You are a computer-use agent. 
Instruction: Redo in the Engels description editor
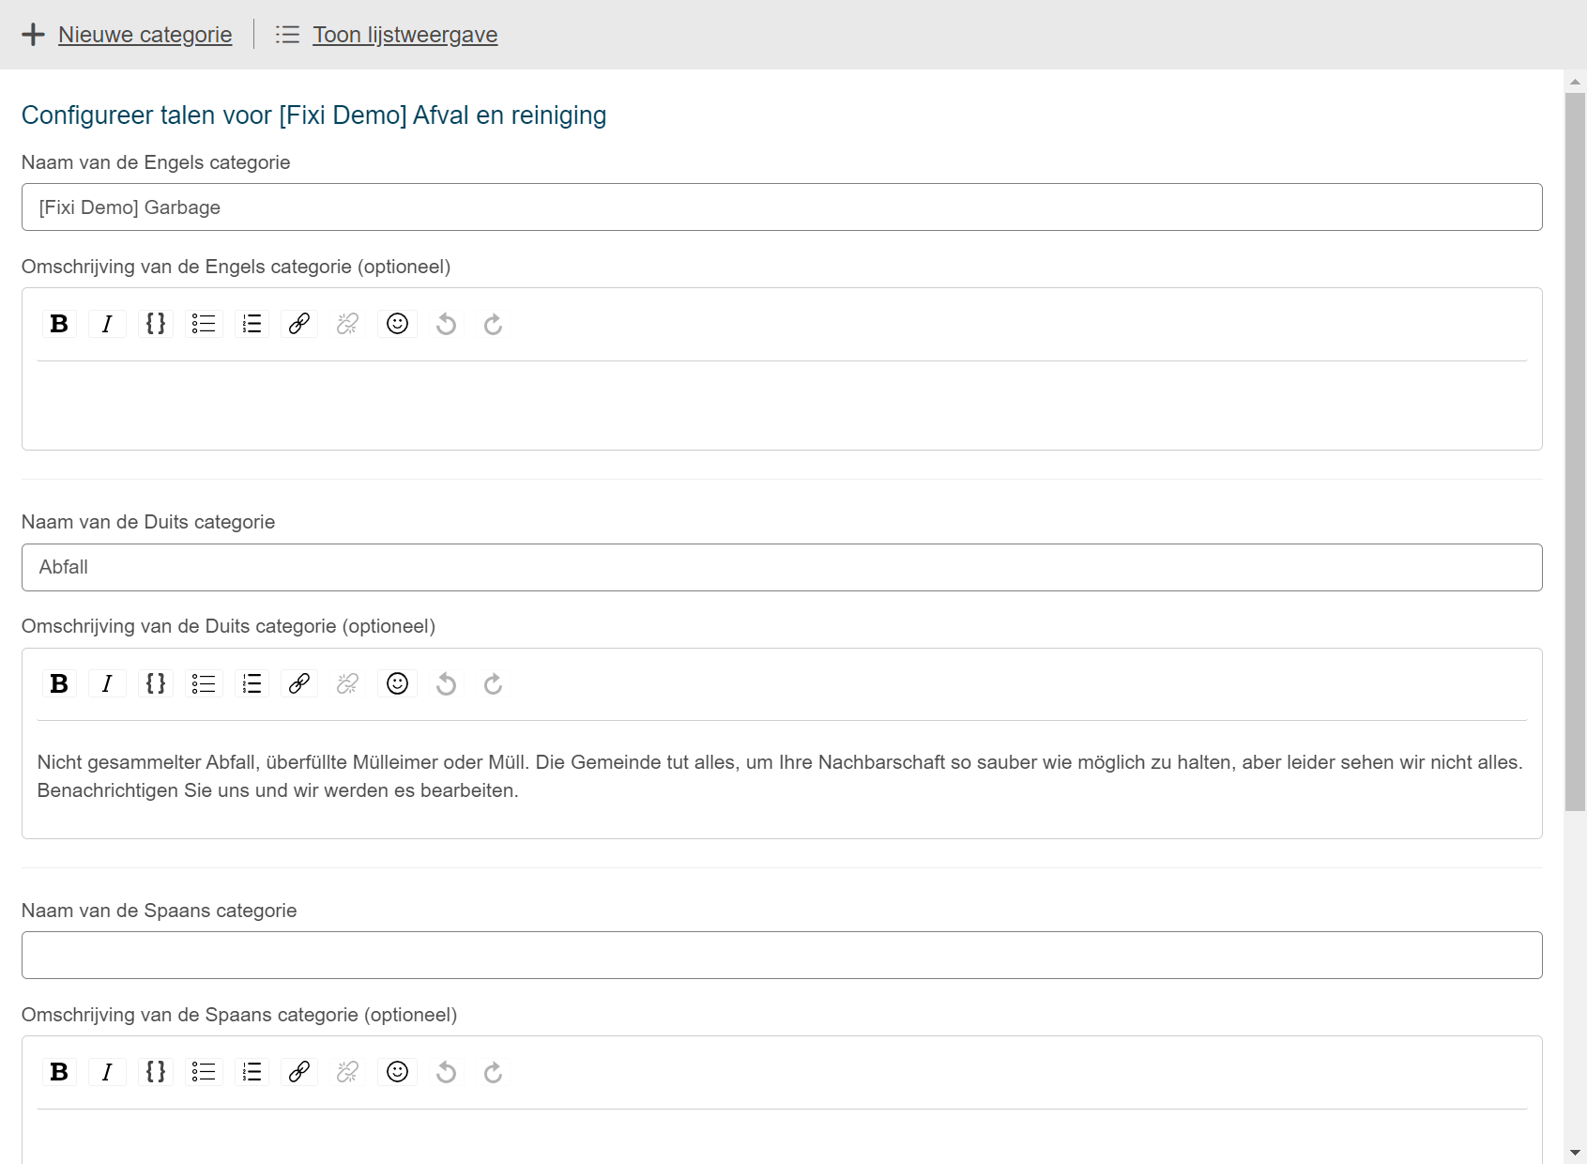point(493,324)
